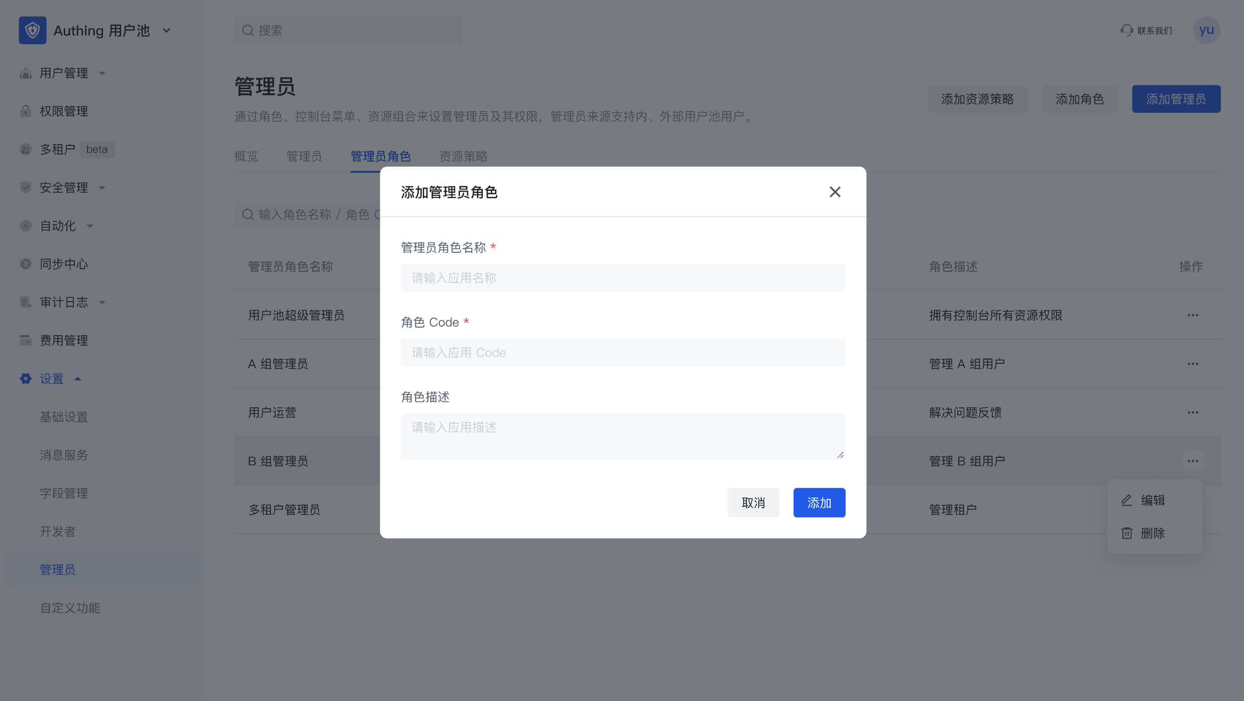Expand the 用户管理 sidebar menu

click(102, 73)
